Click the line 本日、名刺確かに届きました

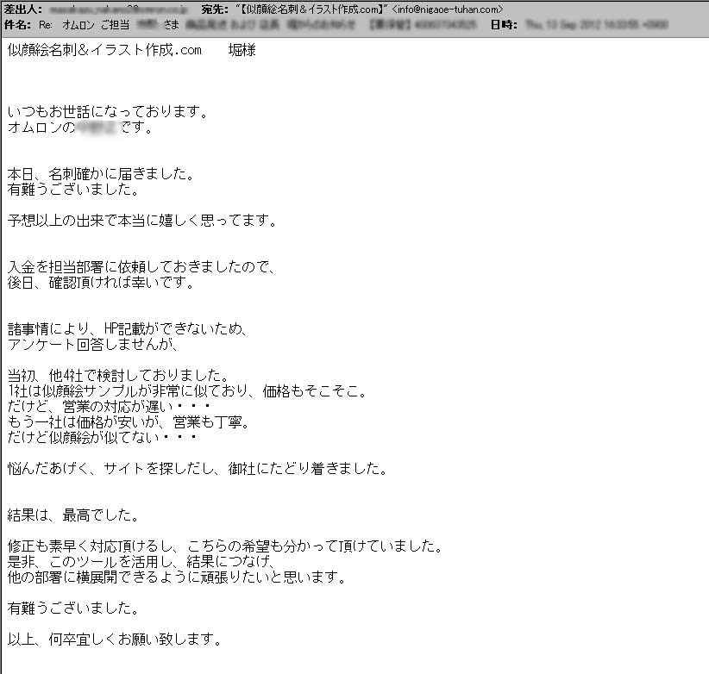[x=99, y=174]
